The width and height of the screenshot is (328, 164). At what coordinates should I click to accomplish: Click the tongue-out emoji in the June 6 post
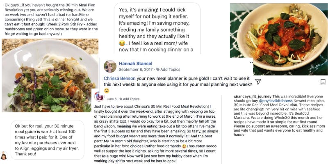point(184,146)
